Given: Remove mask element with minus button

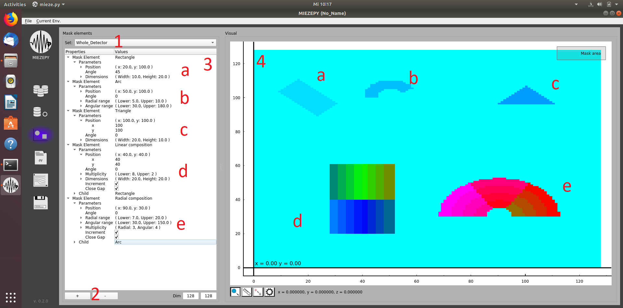Looking at the screenshot, I should click(105, 296).
